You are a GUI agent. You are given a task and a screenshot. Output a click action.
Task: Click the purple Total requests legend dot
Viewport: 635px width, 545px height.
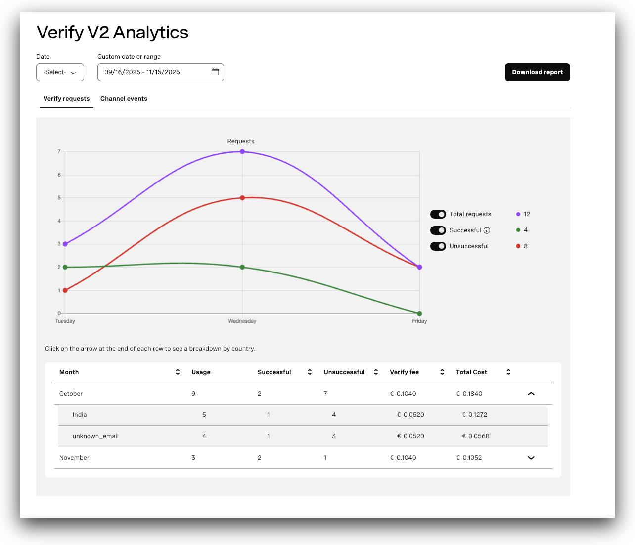517,214
